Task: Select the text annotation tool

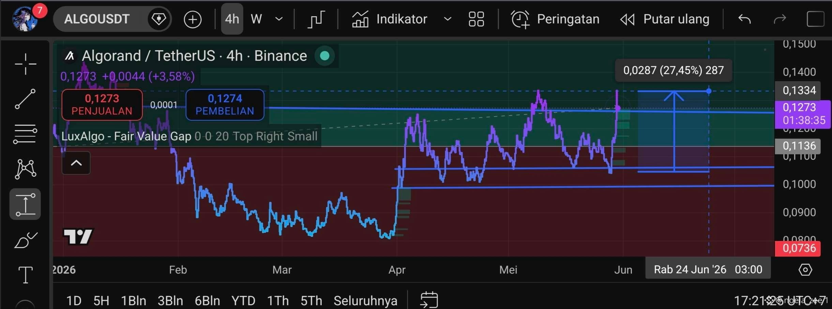Action: point(26,275)
